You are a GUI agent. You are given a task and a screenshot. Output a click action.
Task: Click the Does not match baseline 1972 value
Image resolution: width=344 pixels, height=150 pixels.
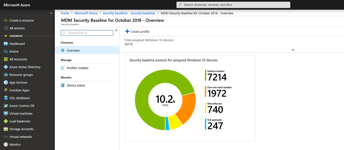coord(217,94)
